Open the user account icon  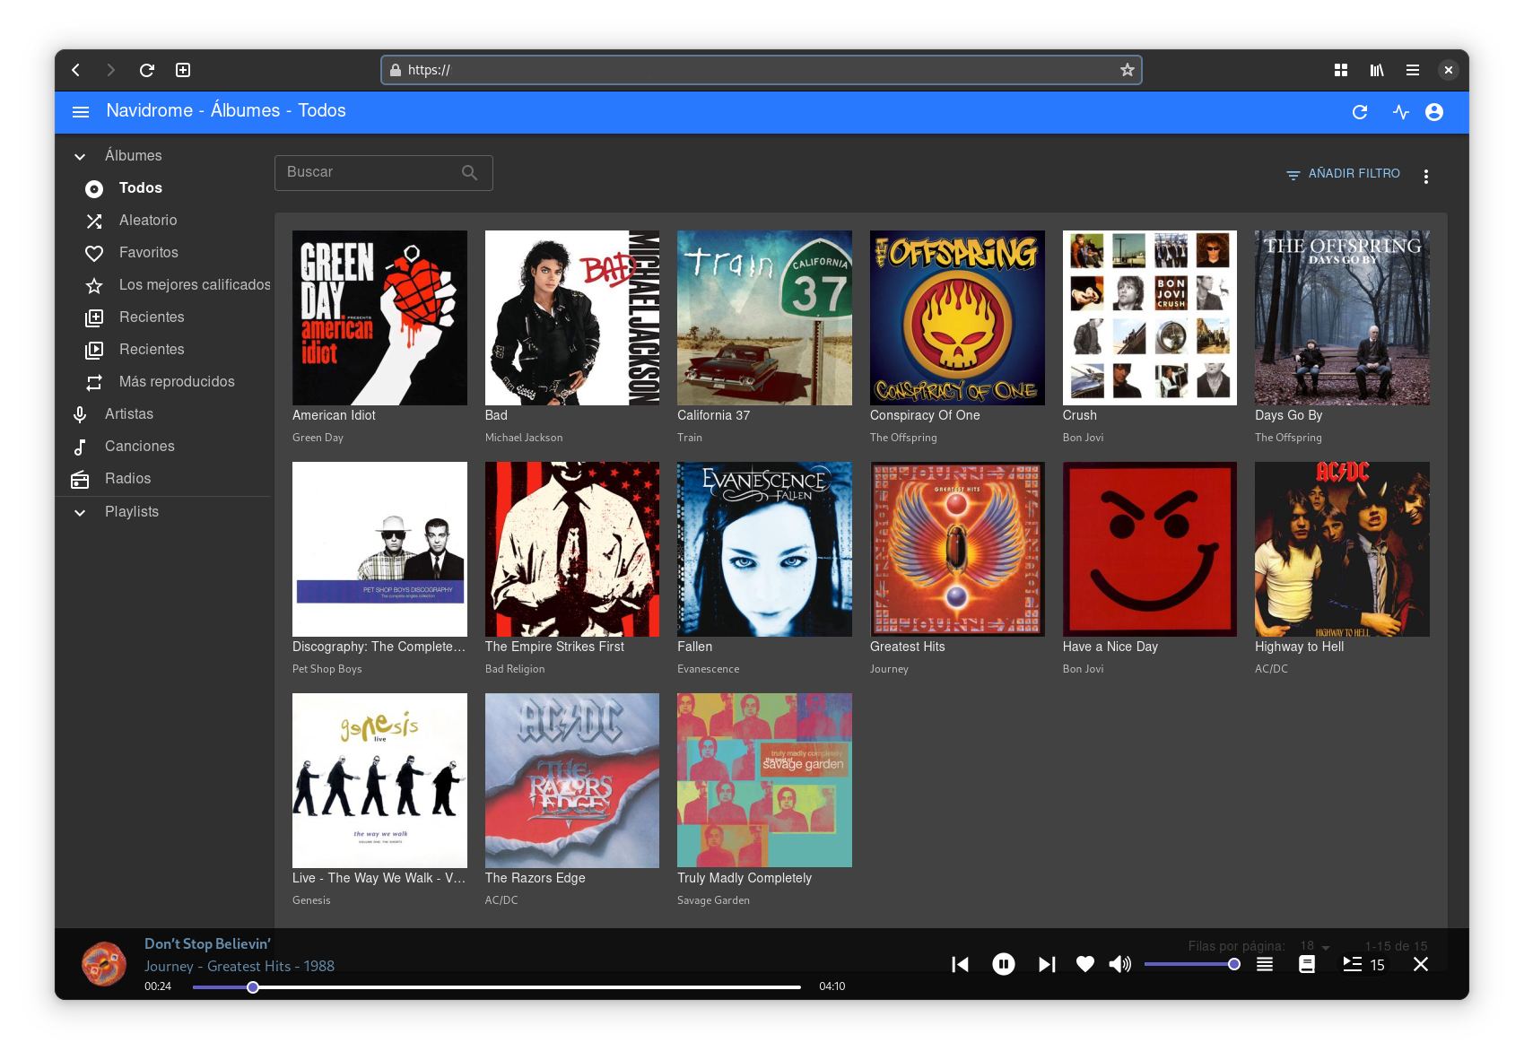1434,112
